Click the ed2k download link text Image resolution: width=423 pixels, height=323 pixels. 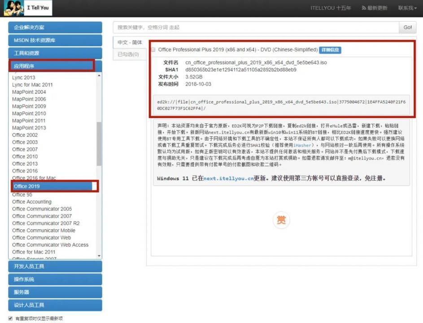pyautogui.click(x=281, y=105)
